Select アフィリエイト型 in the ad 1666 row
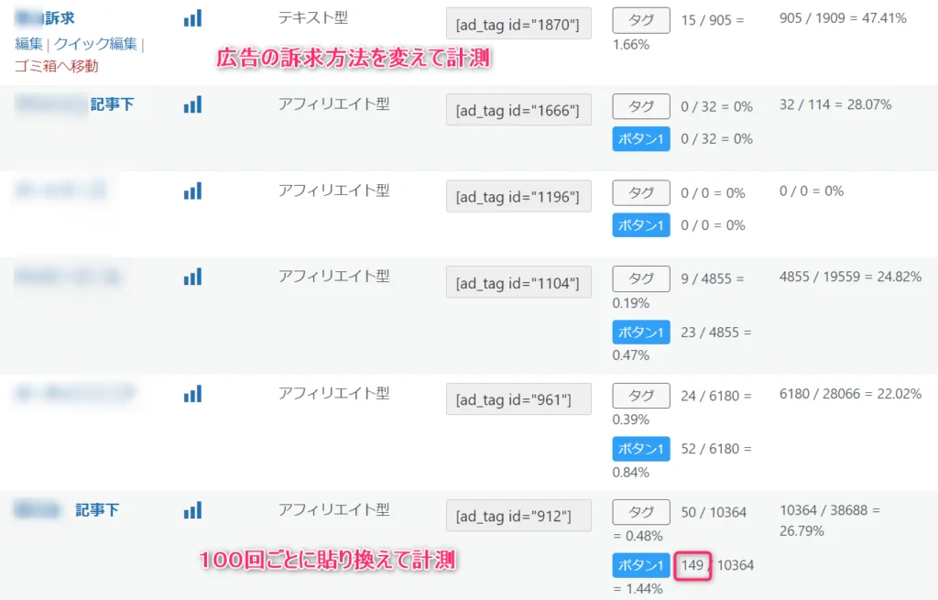Screen dimensions: 938x600 [x=333, y=104]
